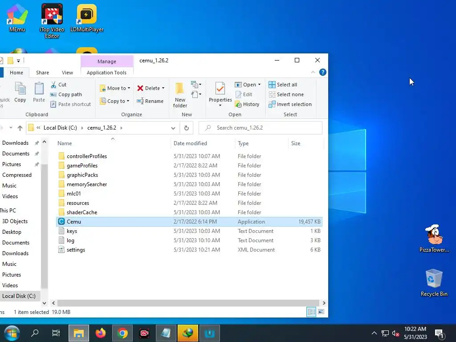Click inside the Search cemu_1.26.2 box

coord(260,128)
